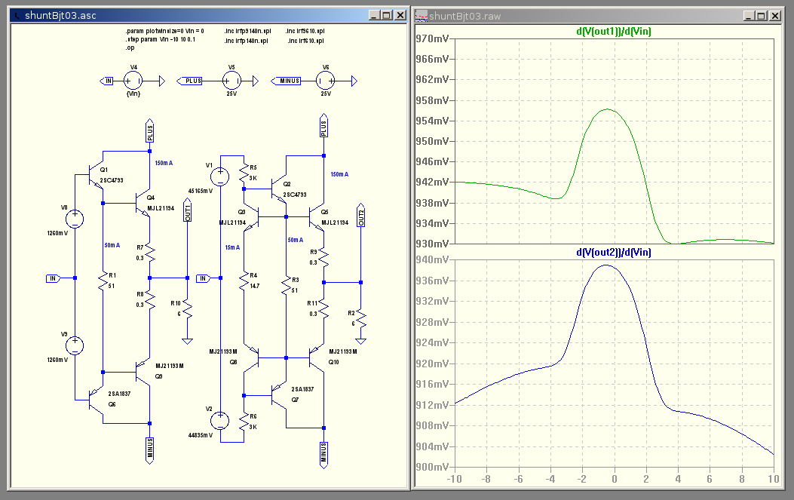Select transistor Q7 2SA1837
The width and height of the screenshot is (794, 500).
[x=278, y=395]
